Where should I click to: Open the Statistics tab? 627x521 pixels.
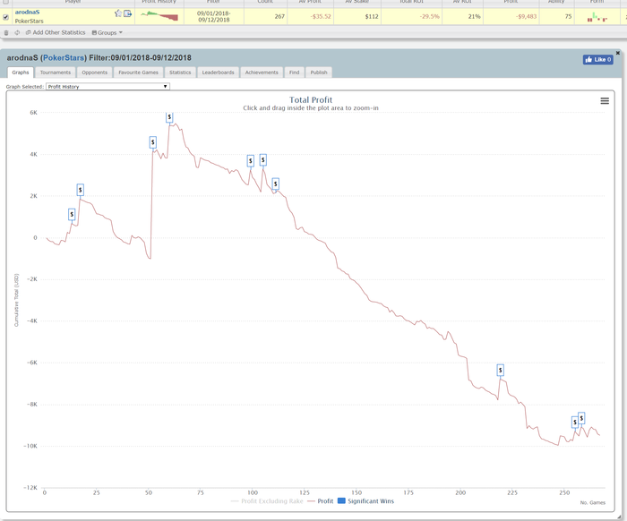coord(180,73)
